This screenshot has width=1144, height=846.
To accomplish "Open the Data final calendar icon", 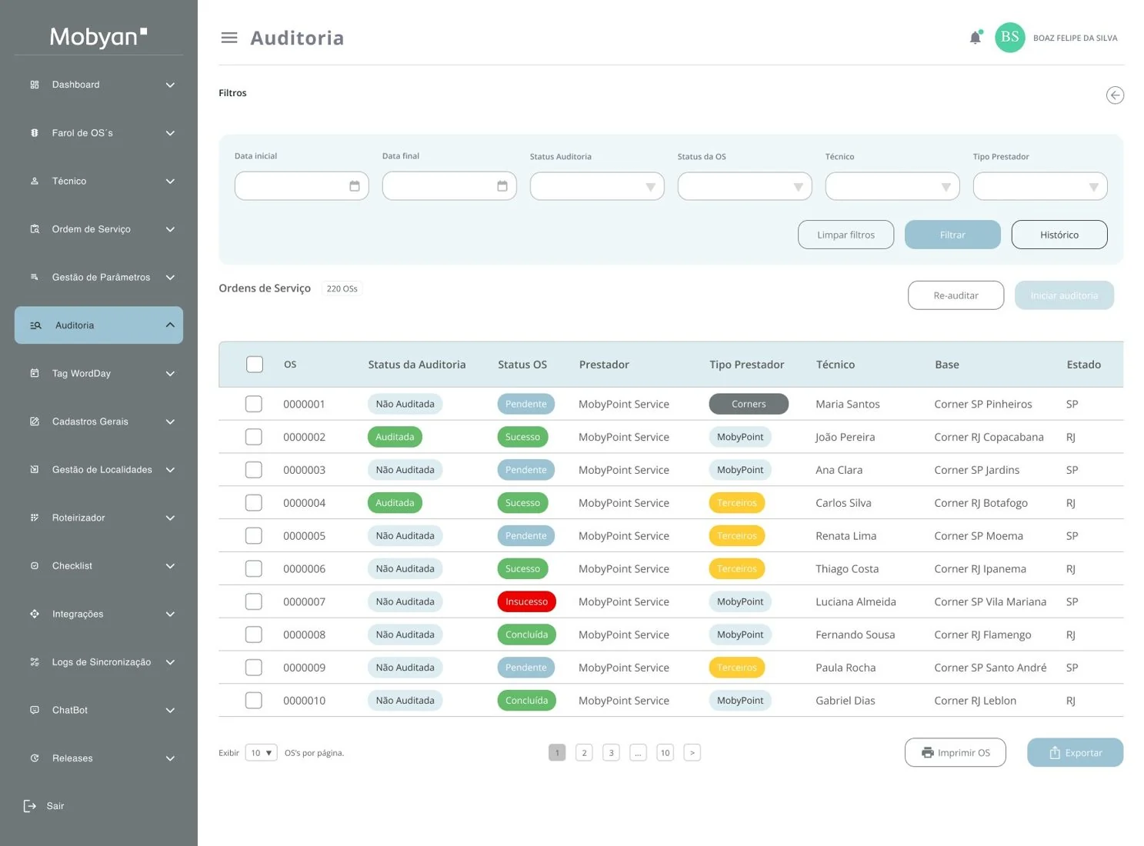I will click(502, 186).
